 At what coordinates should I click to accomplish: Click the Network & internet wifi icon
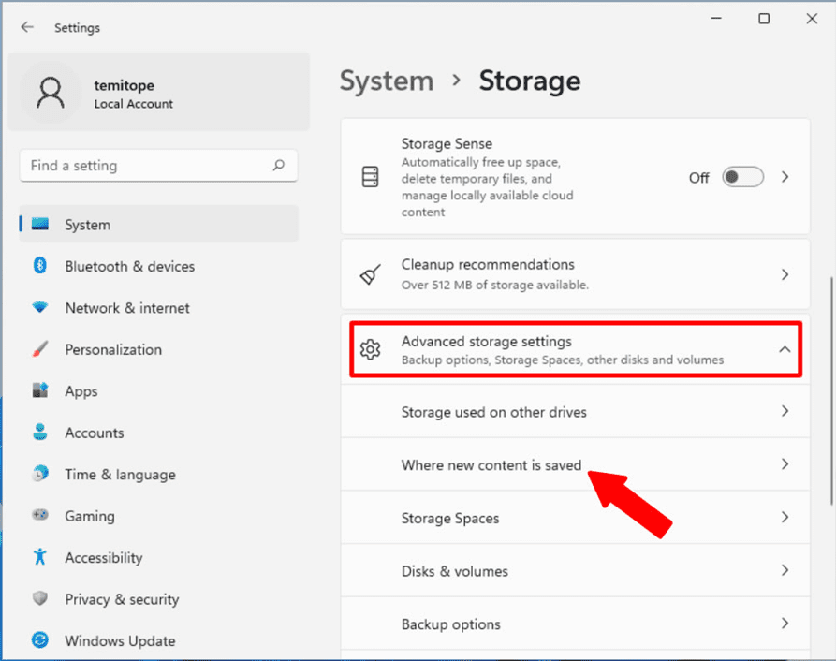coord(40,308)
